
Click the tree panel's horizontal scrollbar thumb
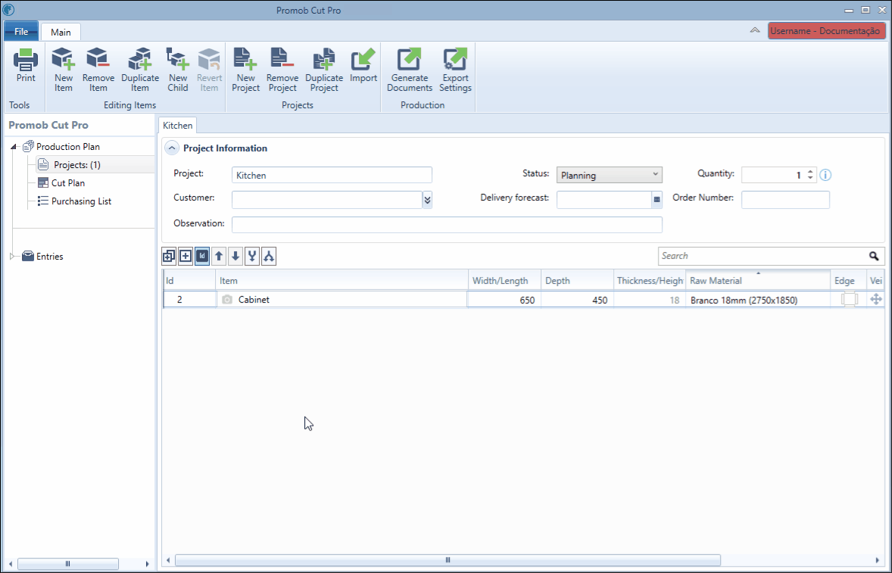(67, 564)
